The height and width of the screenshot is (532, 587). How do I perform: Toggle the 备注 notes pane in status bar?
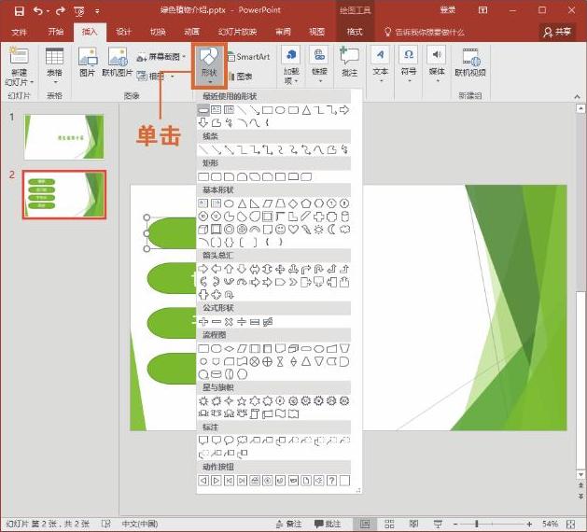(x=289, y=524)
